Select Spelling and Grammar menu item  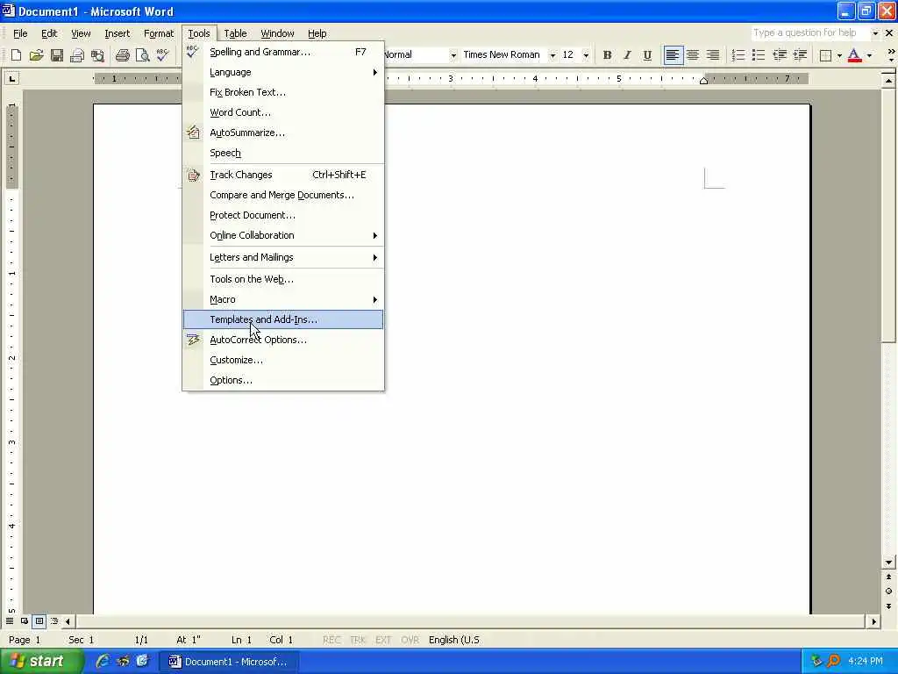click(283, 52)
